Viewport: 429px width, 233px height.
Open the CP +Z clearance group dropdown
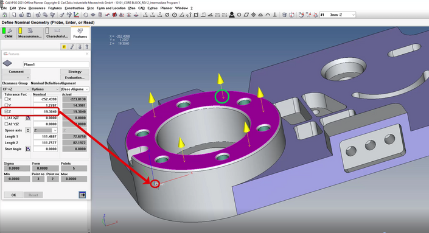[x=16, y=89]
